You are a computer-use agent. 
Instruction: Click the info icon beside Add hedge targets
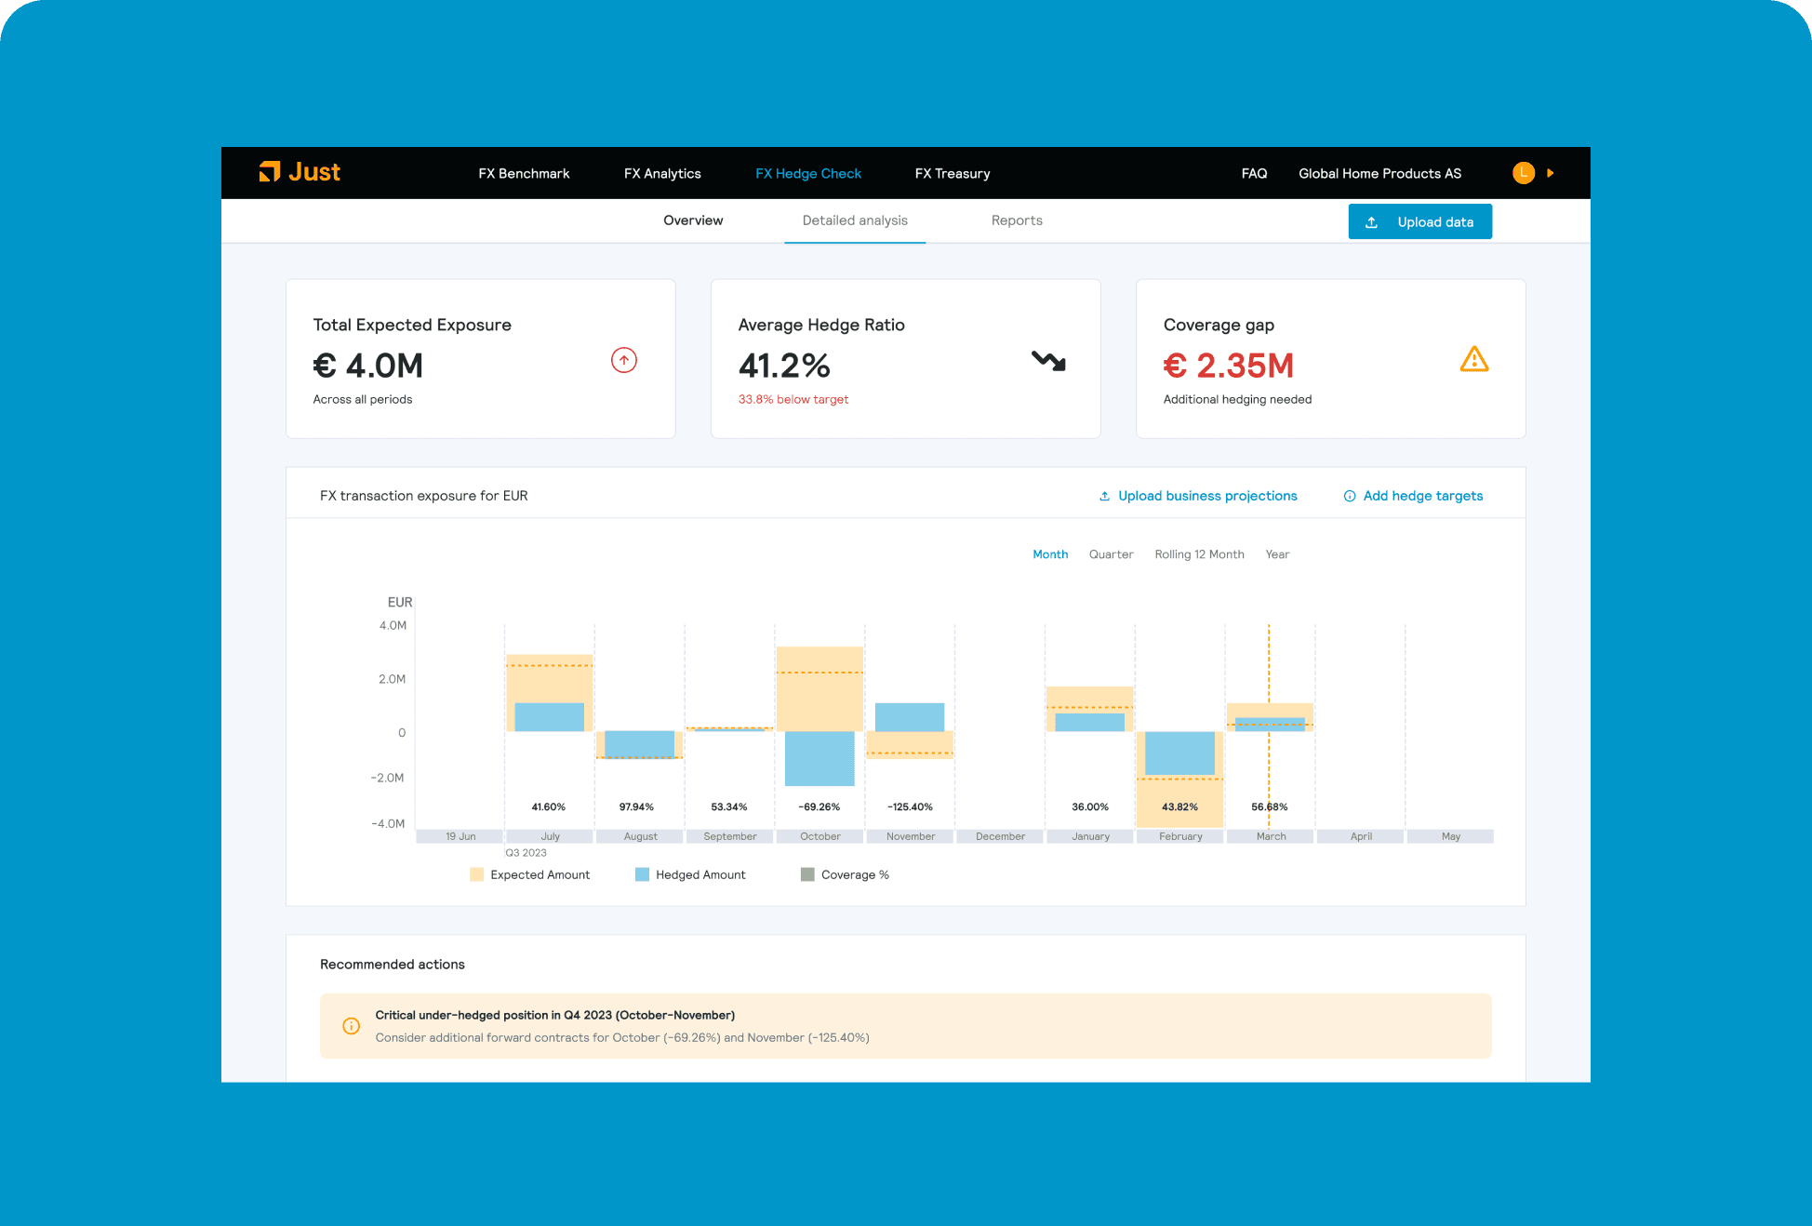1349,497
